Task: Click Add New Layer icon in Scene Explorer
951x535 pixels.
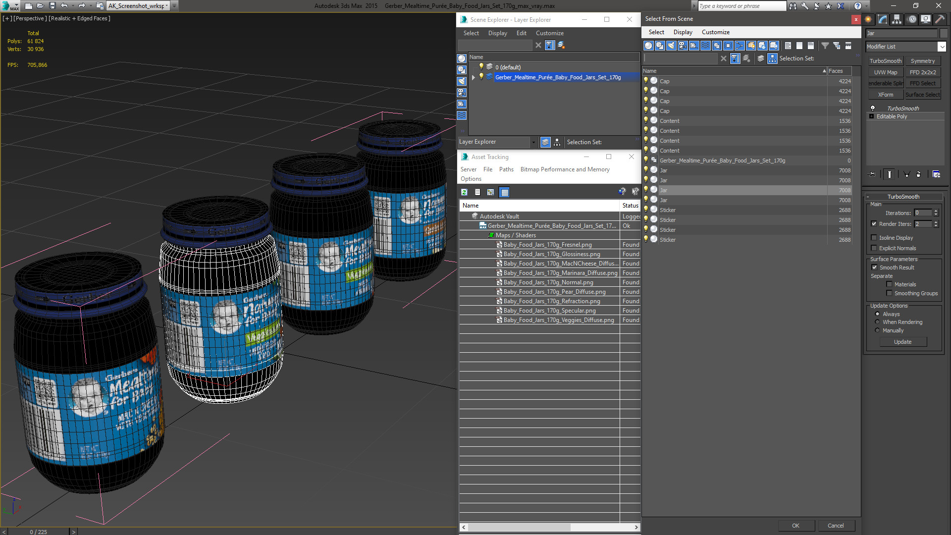Action: pos(561,45)
